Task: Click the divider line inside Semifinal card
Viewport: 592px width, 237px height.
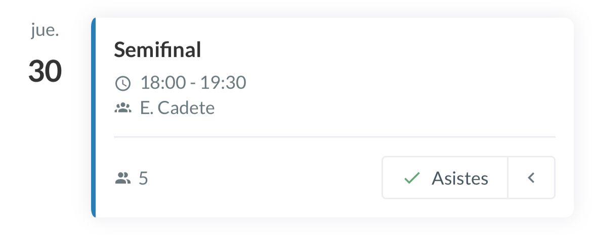Action: 334,137
